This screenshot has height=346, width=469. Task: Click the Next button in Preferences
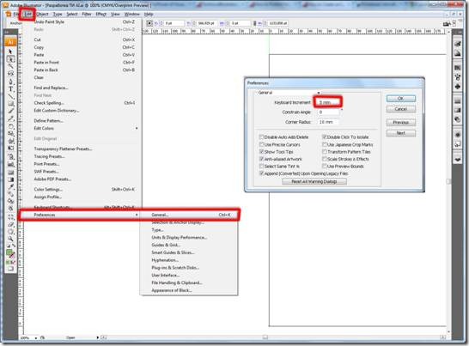coord(401,133)
